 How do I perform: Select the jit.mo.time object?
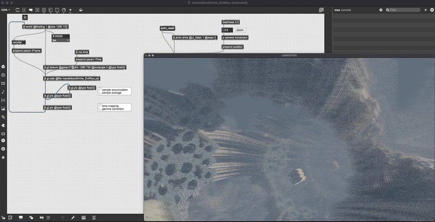pyautogui.click(x=82, y=52)
